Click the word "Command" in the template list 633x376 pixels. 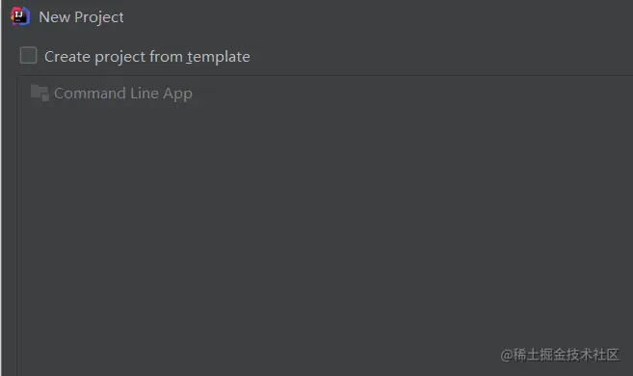90,94
